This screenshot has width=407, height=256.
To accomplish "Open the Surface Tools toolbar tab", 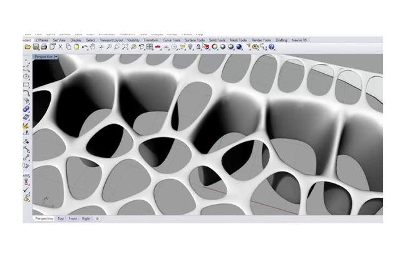I will coord(195,40).
